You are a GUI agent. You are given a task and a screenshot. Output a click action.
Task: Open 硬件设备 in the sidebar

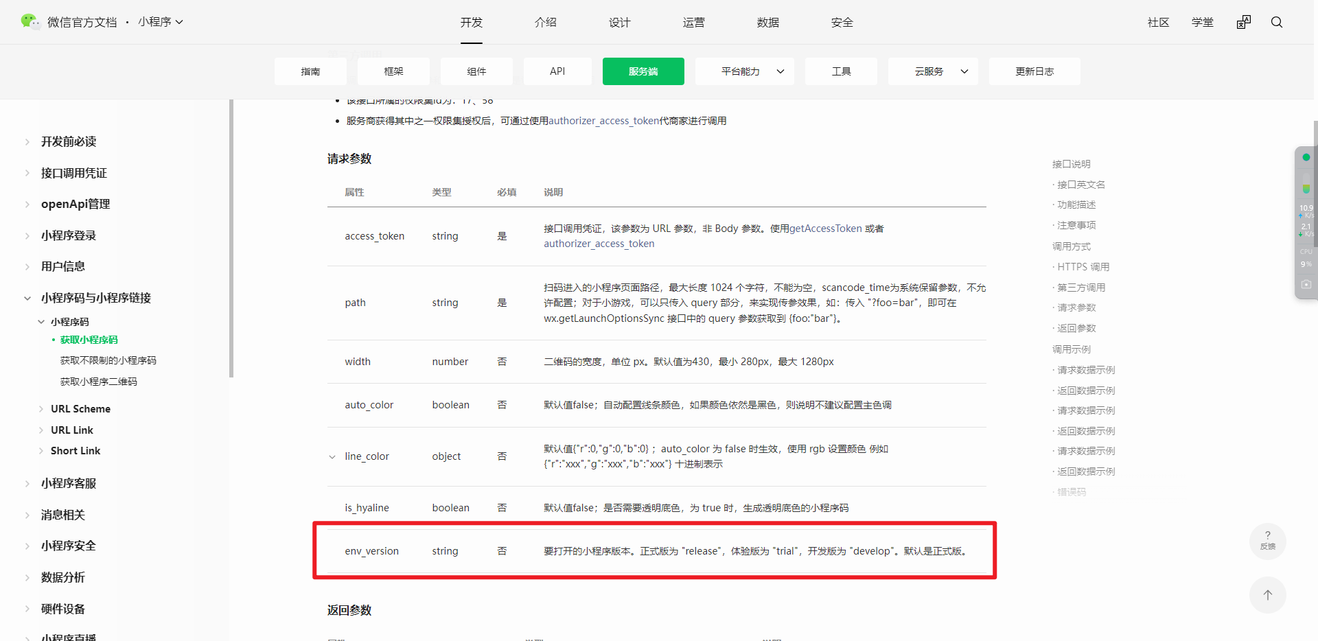[x=63, y=609]
